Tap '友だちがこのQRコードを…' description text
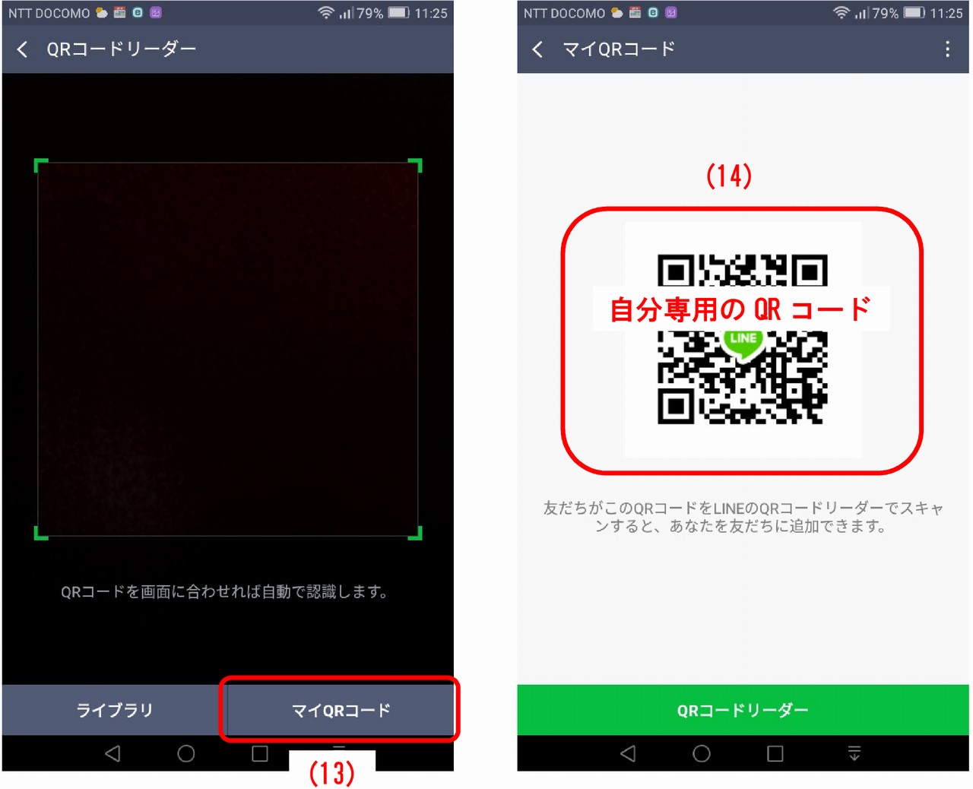The width and height of the screenshot is (973, 789). 743,517
